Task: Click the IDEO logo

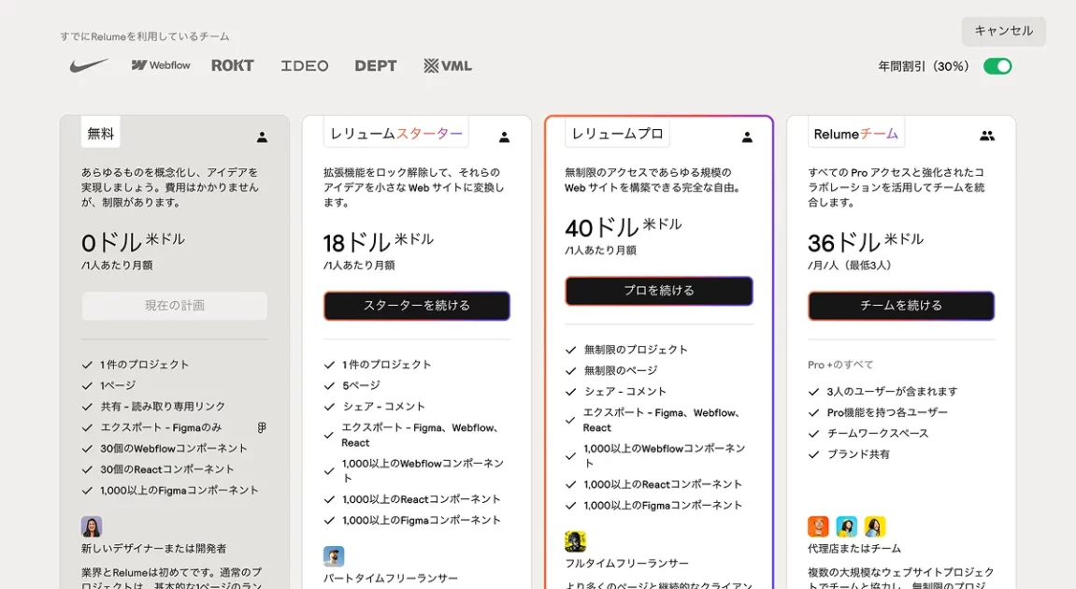Action: pyautogui.click(x=305, y=65)
